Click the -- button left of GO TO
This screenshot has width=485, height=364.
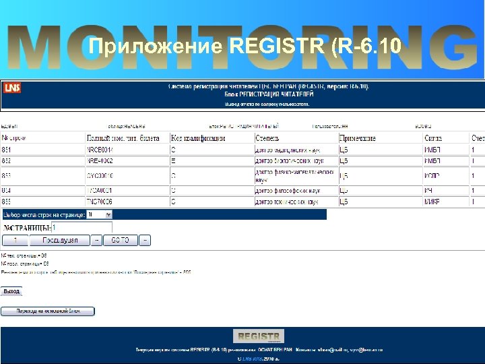tap(97, 240)
